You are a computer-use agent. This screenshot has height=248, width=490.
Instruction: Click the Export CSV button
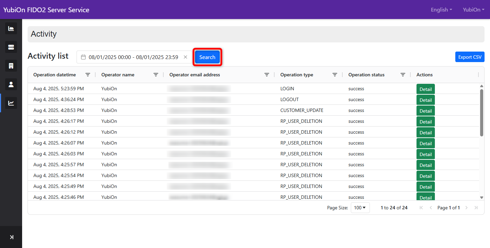pyautogui.click(x=470, y=57)
